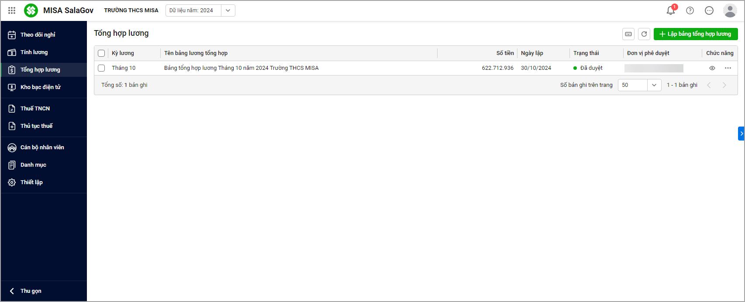Open more options for Tháng 10 row
Image resolution: width=745 pixels, height=302 pixels.
[x=728, y=68]
